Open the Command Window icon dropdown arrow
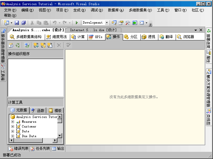This screenshot has height=159, width=213. tap(146, 23)
